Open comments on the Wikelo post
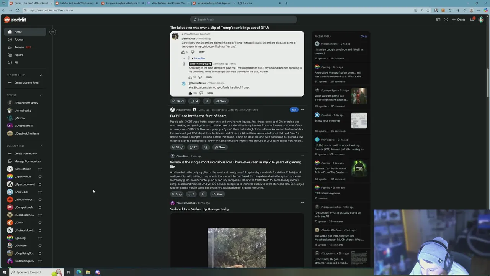This screenshot has height=276, width=490. point(191,194)
